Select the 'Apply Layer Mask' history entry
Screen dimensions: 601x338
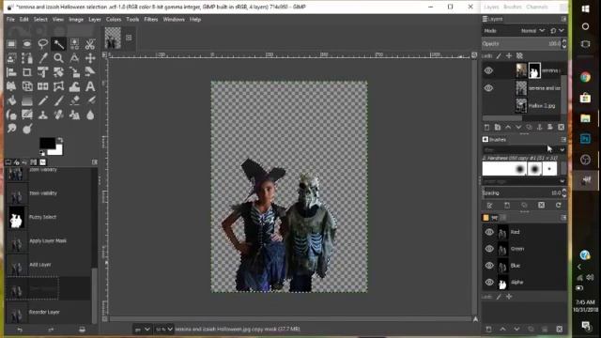[48, 241]
